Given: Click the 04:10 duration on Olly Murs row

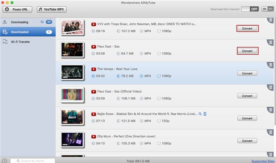Looking at the screenshot, I should click(100, 143).
